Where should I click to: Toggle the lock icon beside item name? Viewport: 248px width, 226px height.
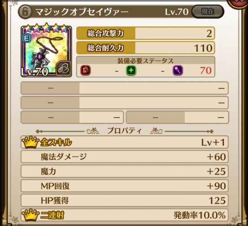[25, 12]
